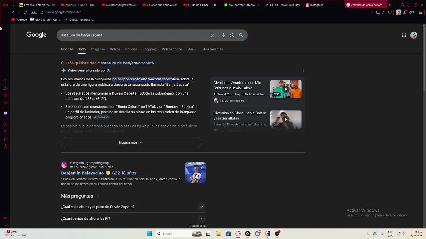Switch to the Instagram browser tab
426x239 pixels.
315,5
